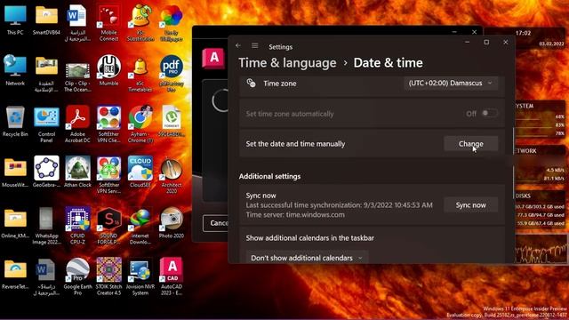
Task: Launch Athan Clock
Action: (x=77, y=172)
